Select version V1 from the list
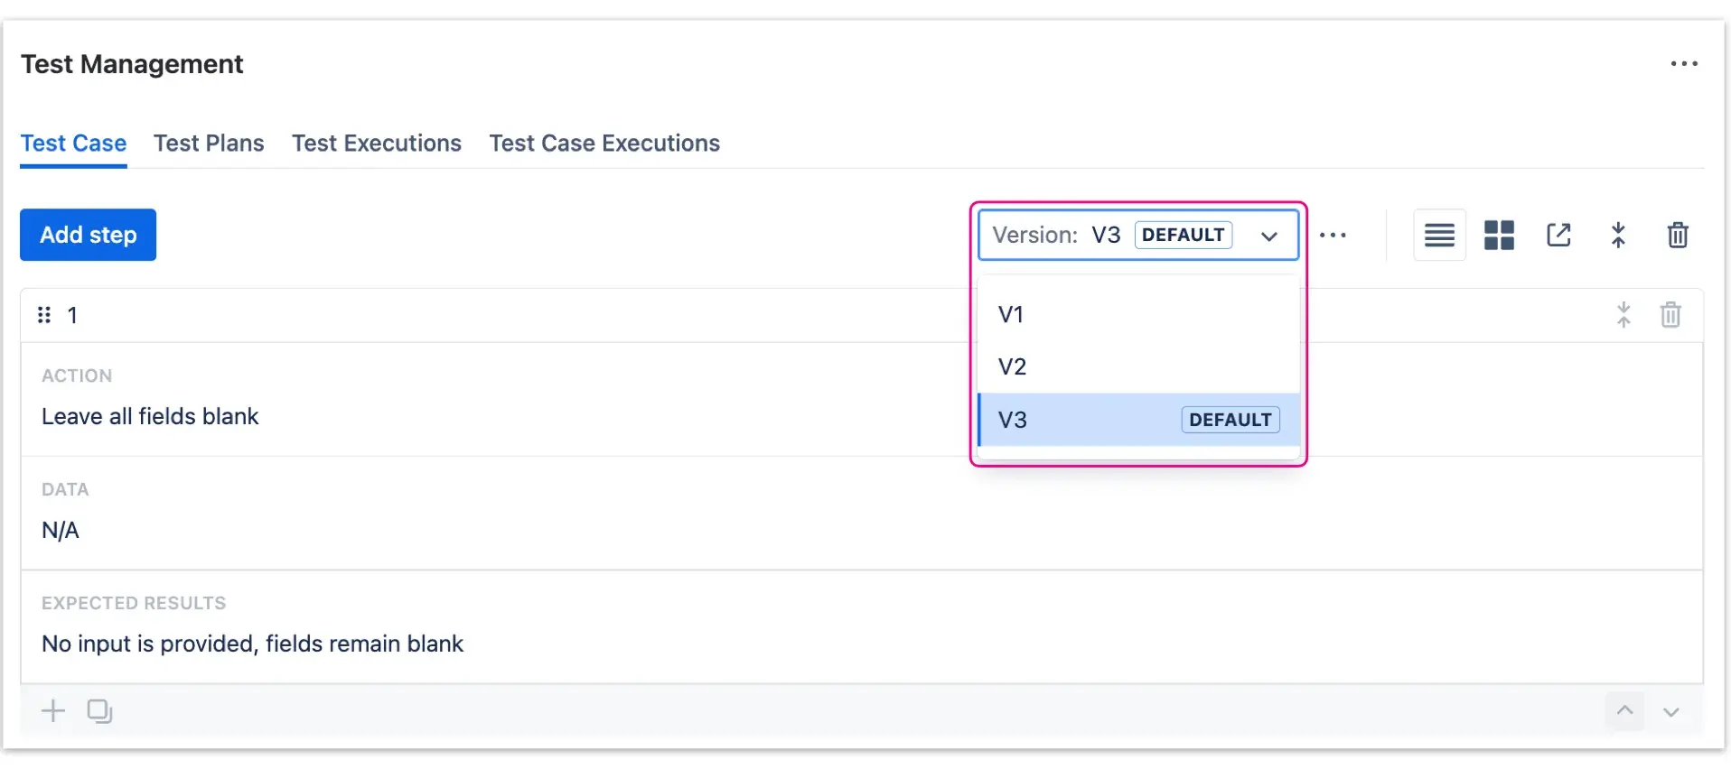The width and height of the screenshot is (1731, 769). (x=1011, y=314)
